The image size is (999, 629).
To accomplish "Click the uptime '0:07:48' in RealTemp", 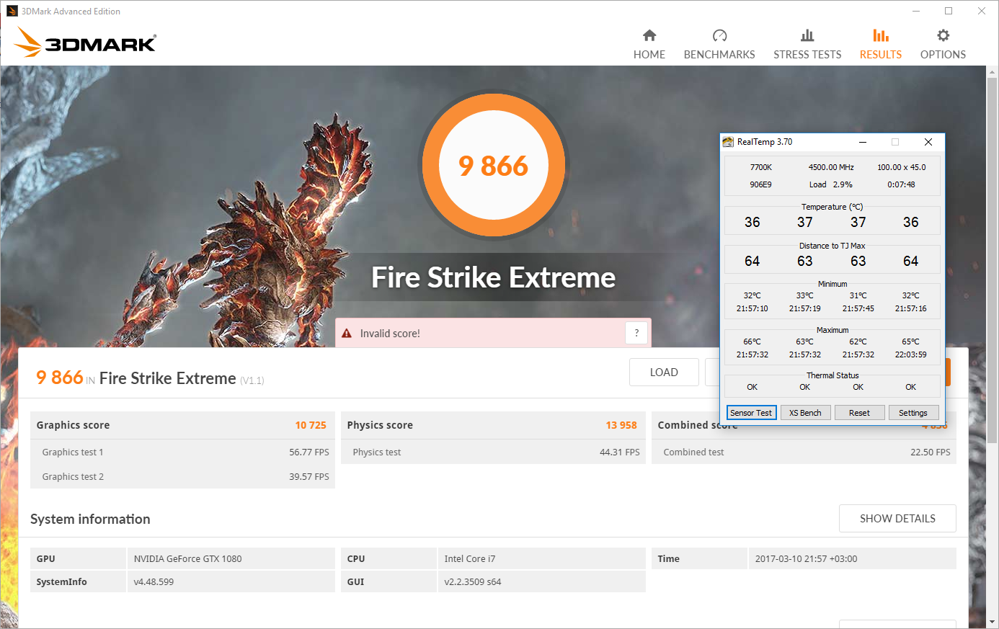I will (x=902, y=184).
